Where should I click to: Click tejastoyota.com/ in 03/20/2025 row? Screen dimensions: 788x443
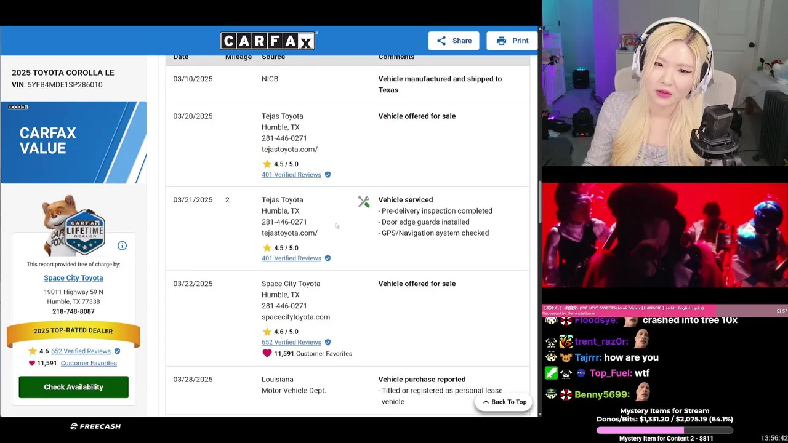pyautogui.click(x=289, y=150)
